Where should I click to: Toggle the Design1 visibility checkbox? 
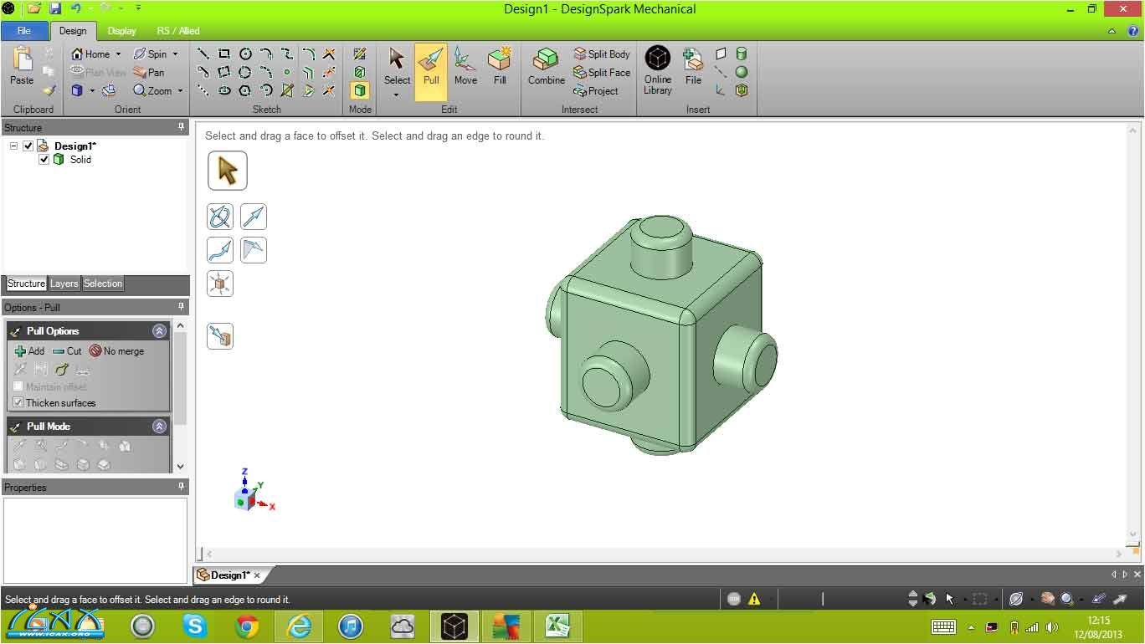(28, 146)
